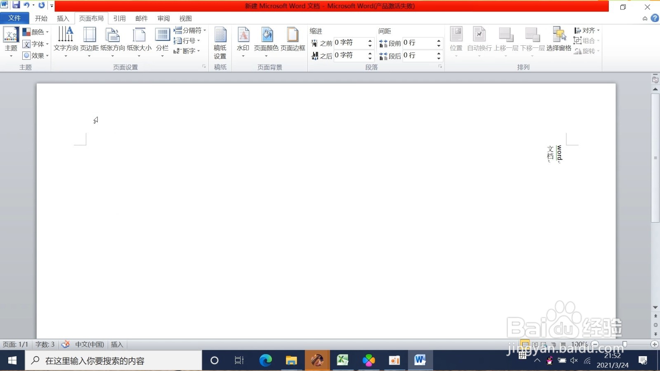The height and width of the screenshot is (371, 660).
Task: Open the Themes (主题) gallery
Action: pos(11,42)
